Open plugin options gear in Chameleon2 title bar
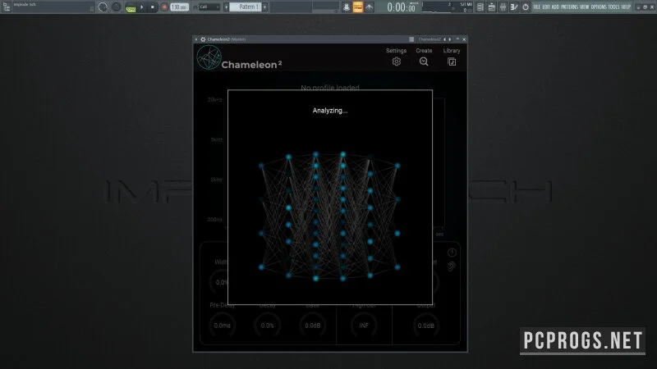Screen dimensions: 657x369 (203, 39)
